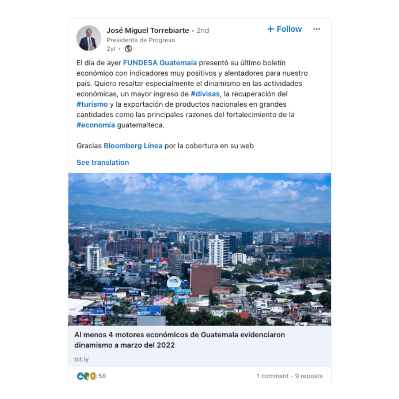Viewport: 399px width, 399px height.
Task: Open the Bloomberg Línea mention
Action: (133, 146)
